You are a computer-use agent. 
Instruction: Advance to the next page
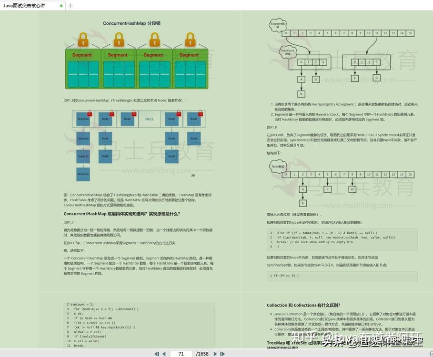pyautogui.click(x=215, y=354)
